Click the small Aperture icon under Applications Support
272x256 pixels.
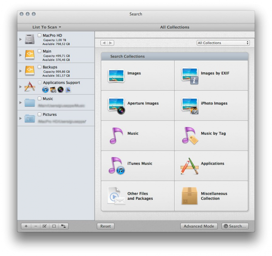coord(61,90)
